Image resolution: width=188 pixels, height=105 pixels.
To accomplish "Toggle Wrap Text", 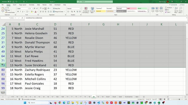I will coord(57,8).
